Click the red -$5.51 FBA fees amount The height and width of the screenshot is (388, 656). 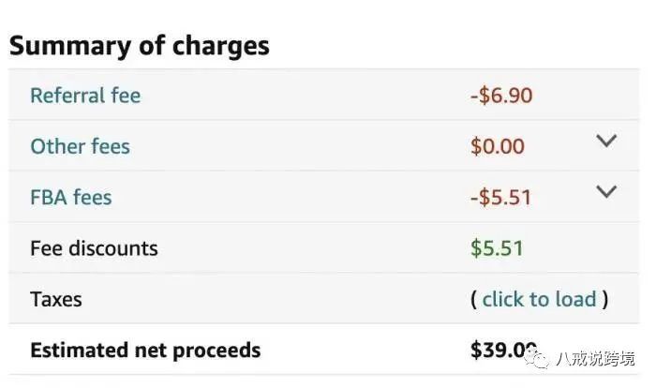tap(501, 198)
